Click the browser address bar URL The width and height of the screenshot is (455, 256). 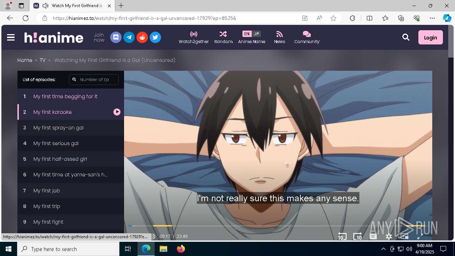[x=144, y=18]
